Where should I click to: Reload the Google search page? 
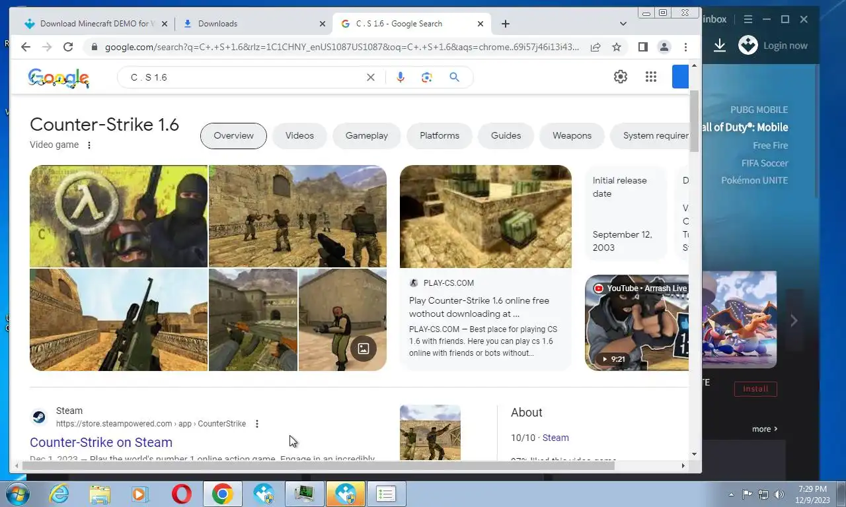coord(68,47)
